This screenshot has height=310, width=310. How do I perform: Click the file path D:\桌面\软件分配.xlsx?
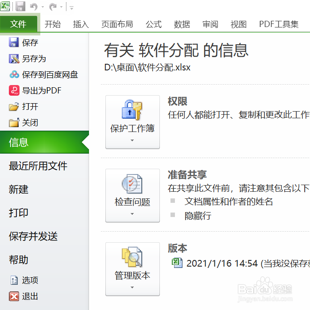(x=147, y=67)
